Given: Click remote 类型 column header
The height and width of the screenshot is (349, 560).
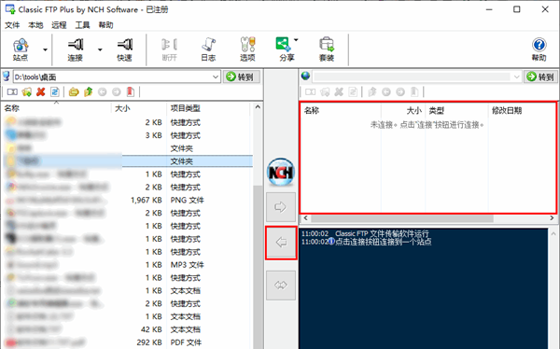Looking at the screenshot, I should pyautogui.click(x=456, y=111).
